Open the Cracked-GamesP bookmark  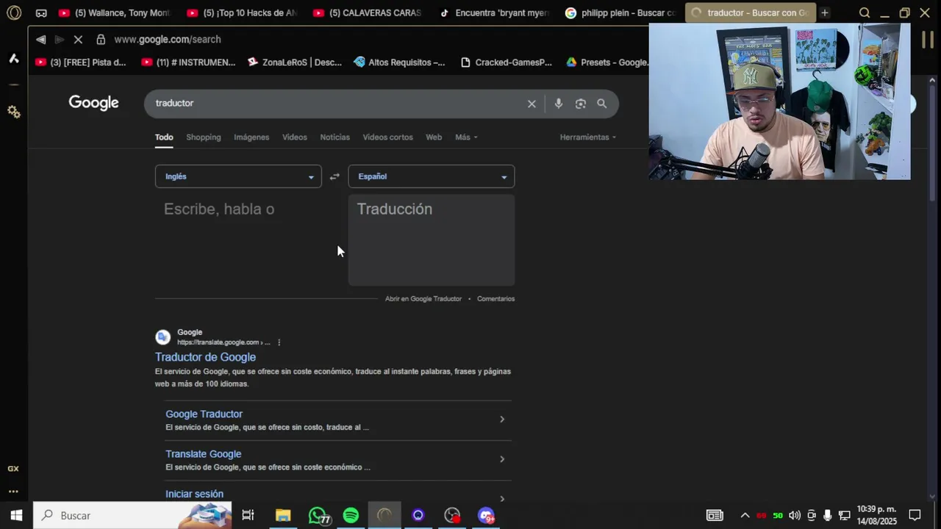tap(506, 62)
